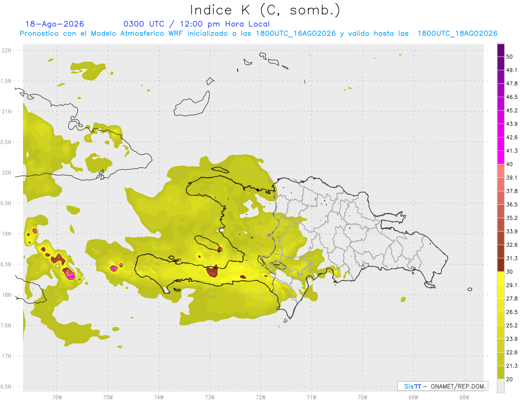
Task: Pick the legend swatch between 33.9 and 35.2
Action: pos(501,224)
